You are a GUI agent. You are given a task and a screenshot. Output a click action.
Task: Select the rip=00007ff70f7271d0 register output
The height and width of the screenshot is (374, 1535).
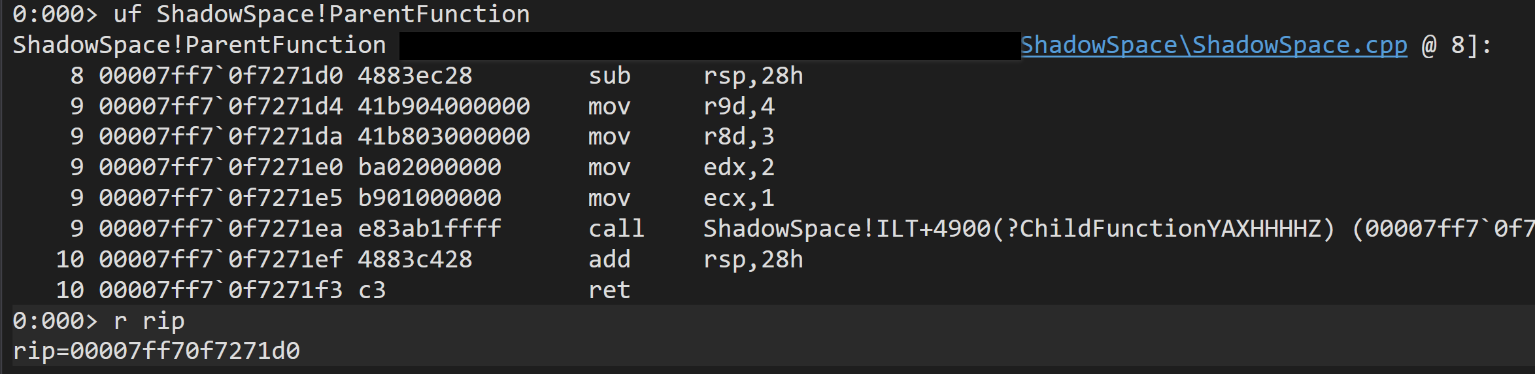pos(156,352)
